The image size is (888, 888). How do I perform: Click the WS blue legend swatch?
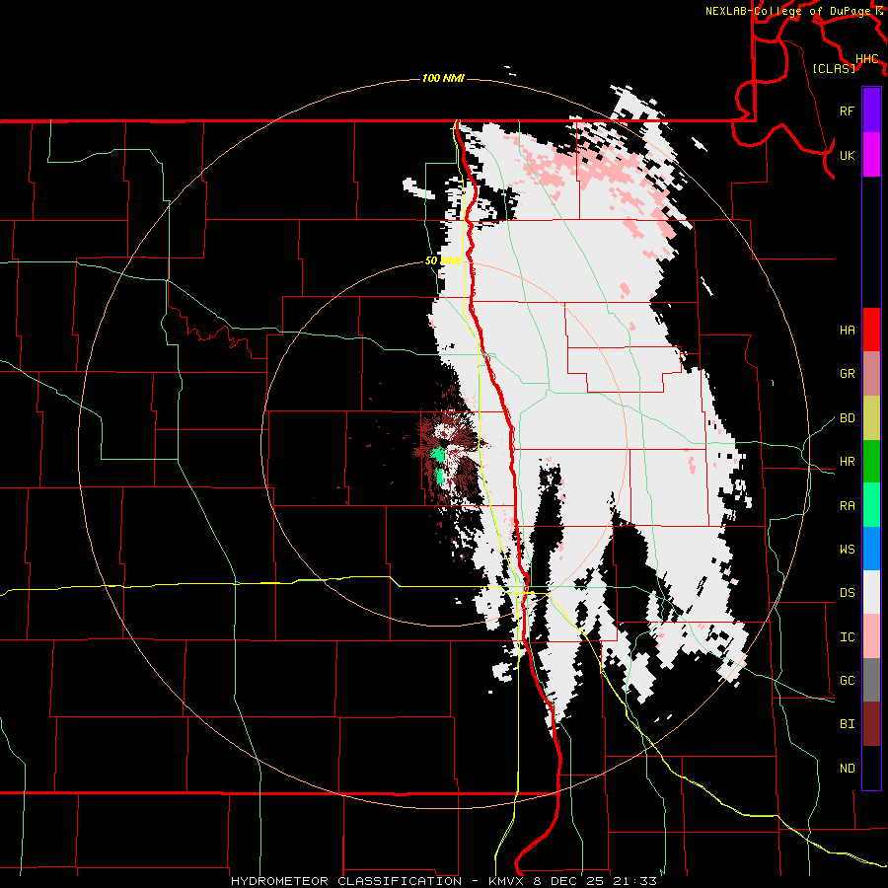871,549
